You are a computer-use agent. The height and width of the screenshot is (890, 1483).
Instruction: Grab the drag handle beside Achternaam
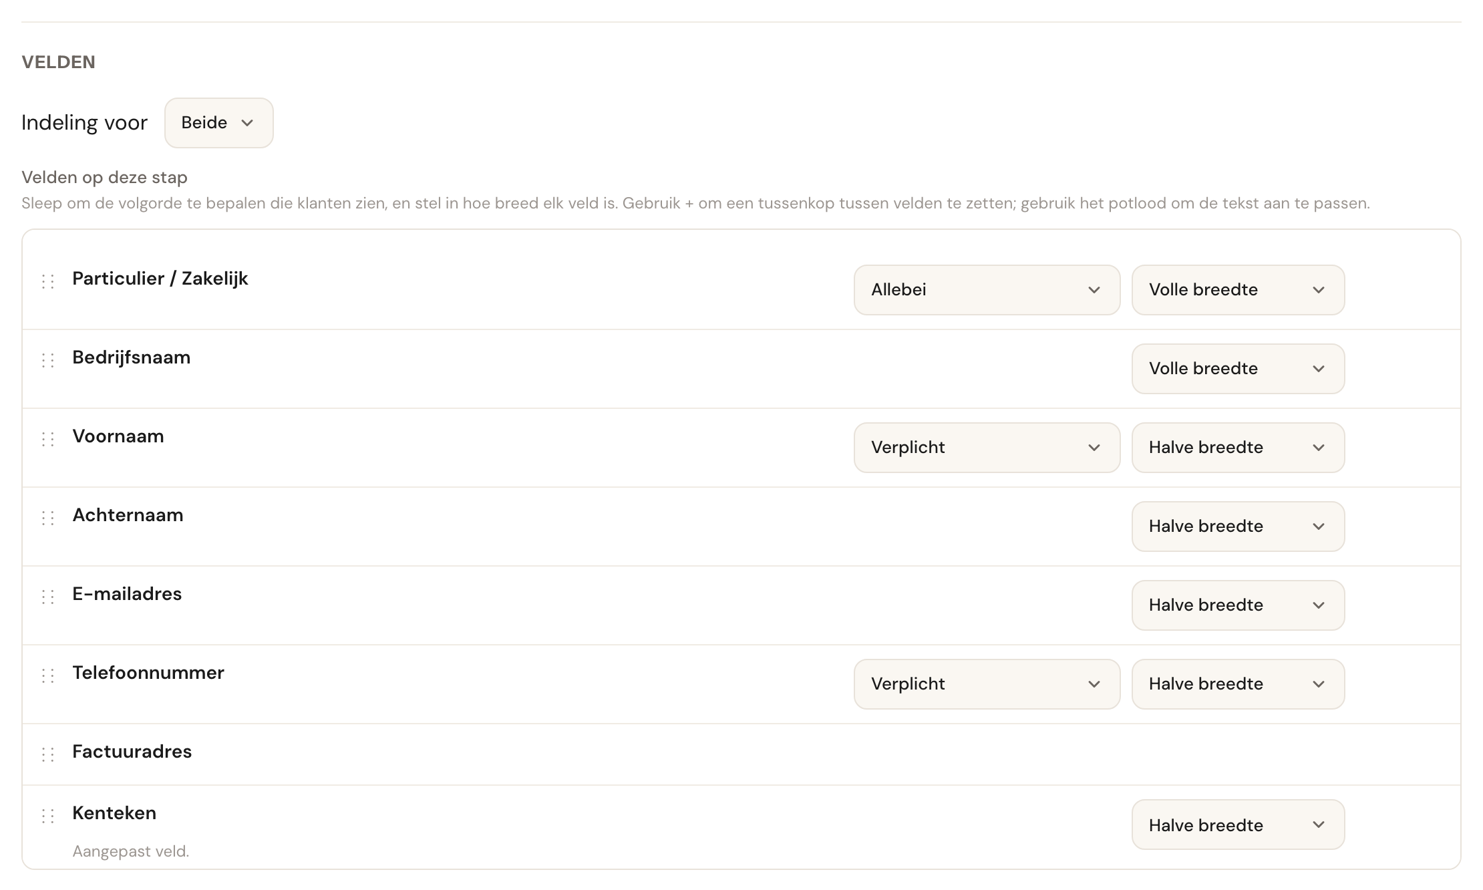click(x=48, y=518)
